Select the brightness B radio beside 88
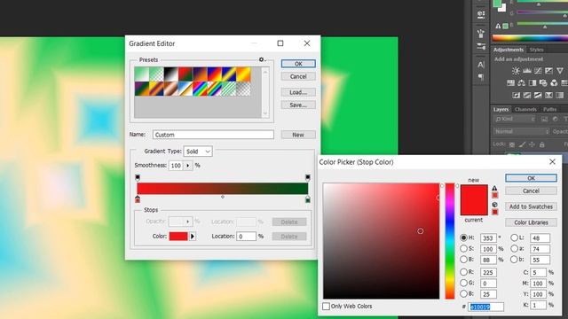Screen dimensions: 568x319 (463, 260)
